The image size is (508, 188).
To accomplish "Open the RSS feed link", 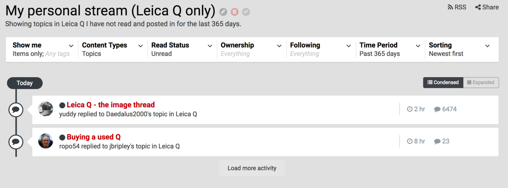I will coord(456,7).
